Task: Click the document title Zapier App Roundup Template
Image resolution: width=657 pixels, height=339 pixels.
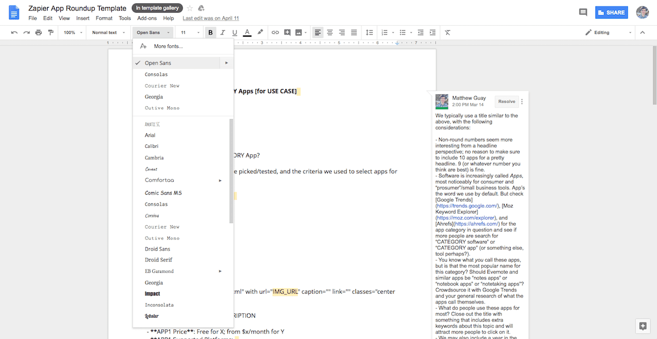Action: click(x=78, y=8)
